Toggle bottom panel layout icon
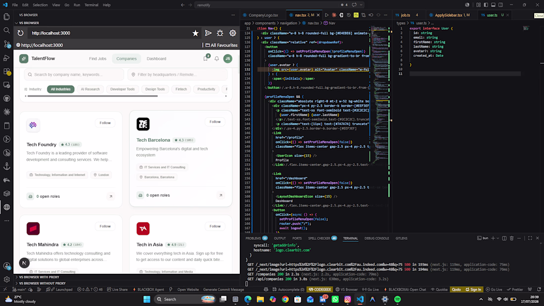The image size is (544, 306). pos(494,5)
